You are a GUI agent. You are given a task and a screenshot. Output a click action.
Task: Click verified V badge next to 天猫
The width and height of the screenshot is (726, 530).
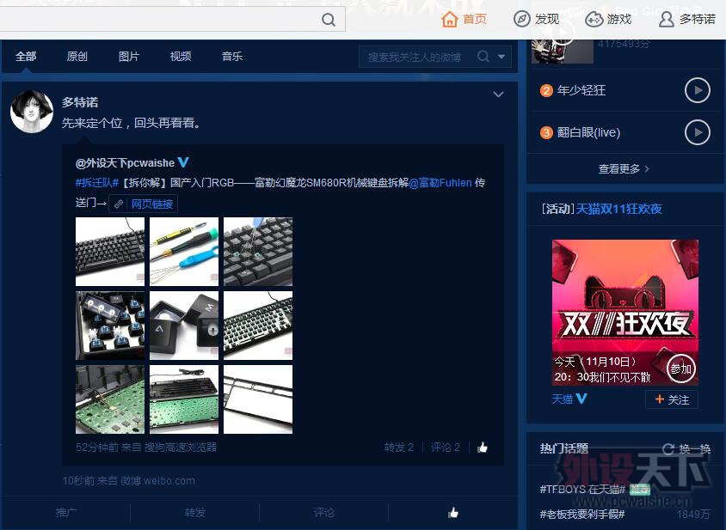581,399
